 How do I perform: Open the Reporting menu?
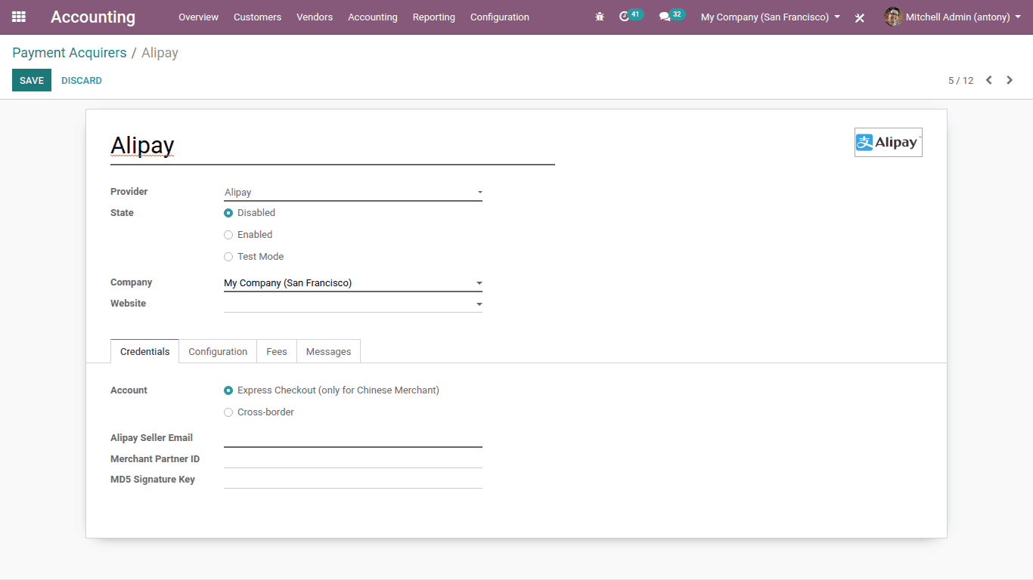tap(434, 17)
